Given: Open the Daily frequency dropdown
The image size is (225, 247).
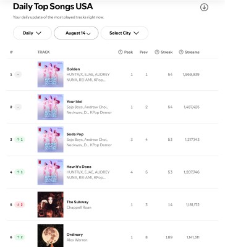Looking at the screenshot, I should tap(32, 33).
